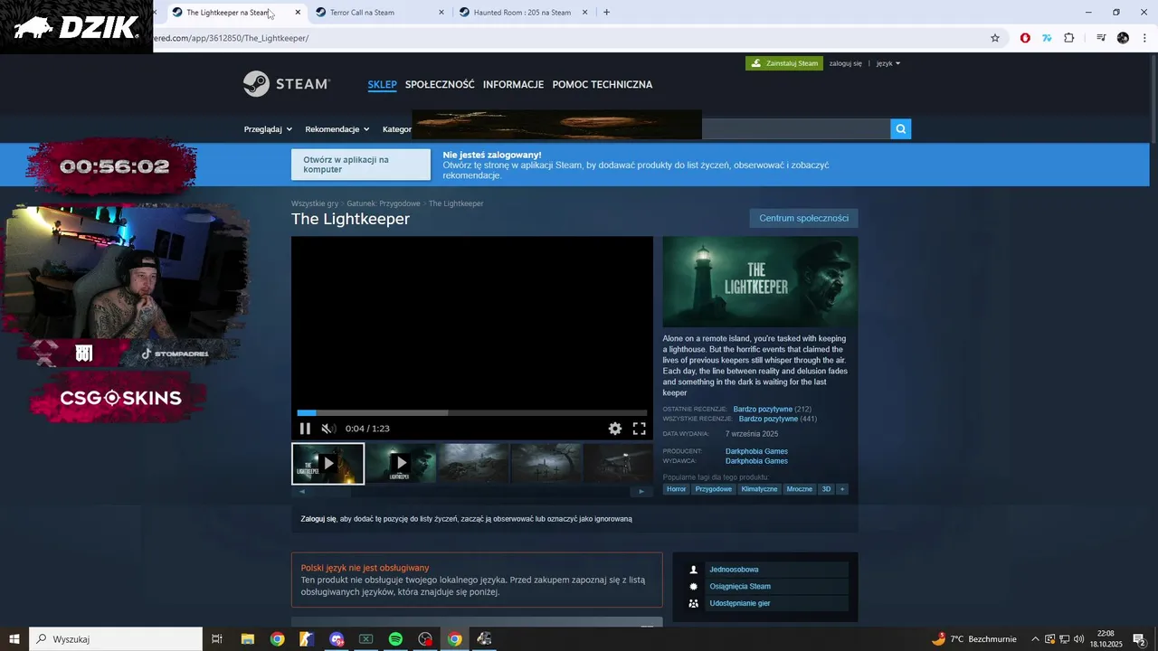
Task: Open Centrum społeczności button
Action: pyautogui.click(x=803, y=218)
